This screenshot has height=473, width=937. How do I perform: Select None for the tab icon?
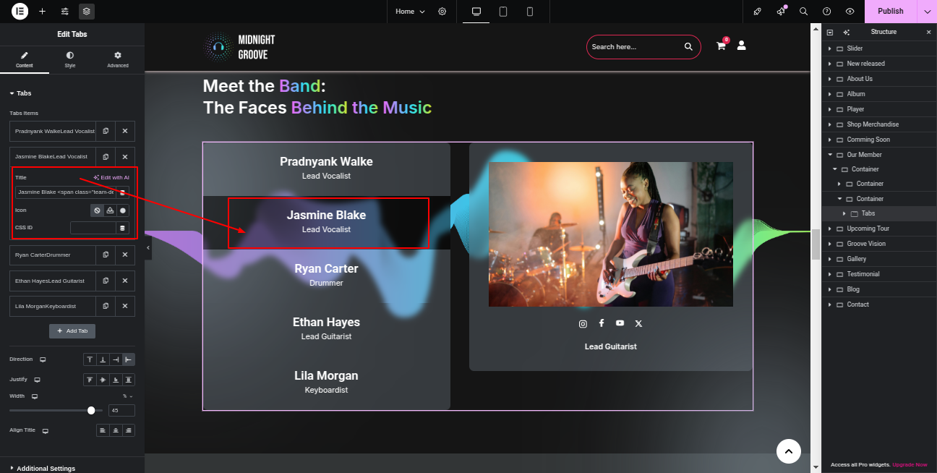click(97, 210)
